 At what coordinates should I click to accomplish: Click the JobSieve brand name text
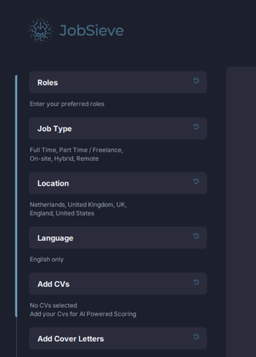[x=92, y=31]
